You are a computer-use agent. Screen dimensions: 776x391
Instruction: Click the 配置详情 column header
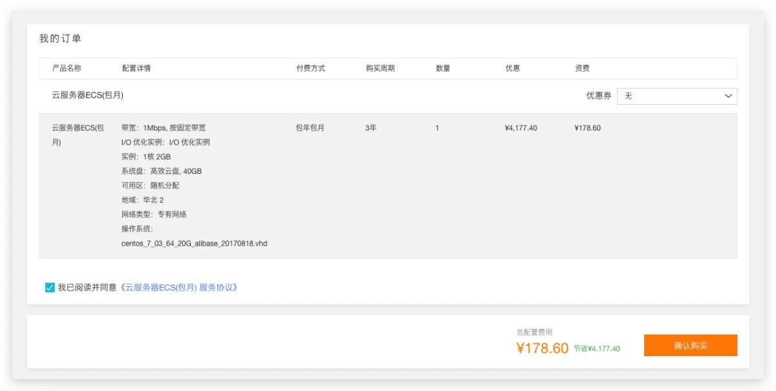[x=136, y=69]
